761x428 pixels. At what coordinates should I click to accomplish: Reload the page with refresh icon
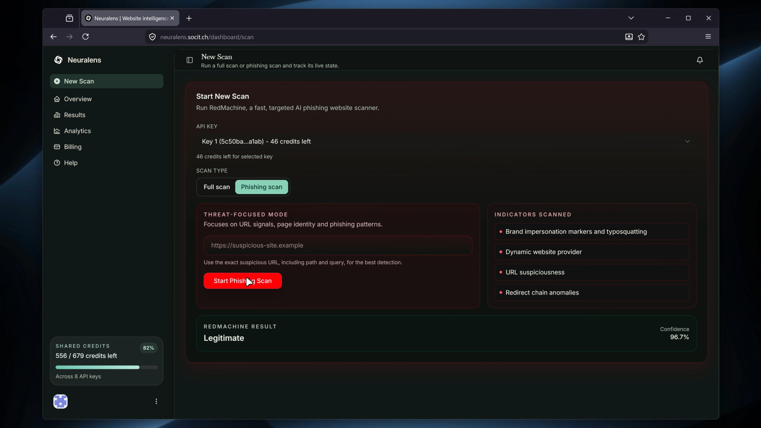tap(86, 37)
